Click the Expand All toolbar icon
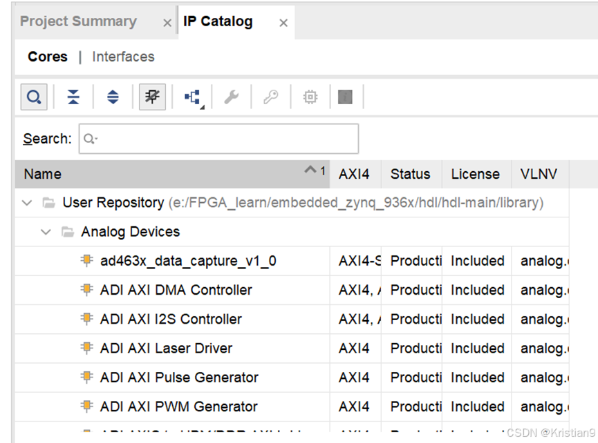Image resolution: width=598 pixels, height=443 pixels. click(x=113, y=97)
